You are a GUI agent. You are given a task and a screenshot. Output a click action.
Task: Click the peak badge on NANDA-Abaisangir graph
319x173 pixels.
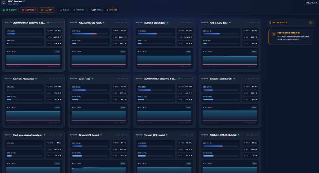point(57,107)
